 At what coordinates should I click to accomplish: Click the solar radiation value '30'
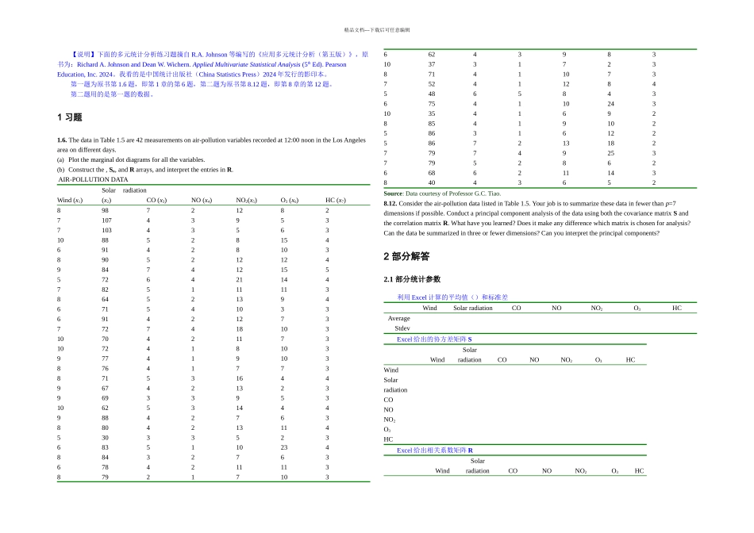click(106, 438)
